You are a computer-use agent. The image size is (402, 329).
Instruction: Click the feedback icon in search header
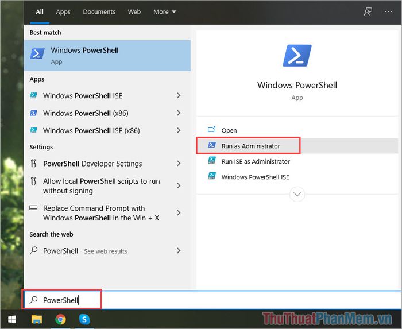pyautogui.click(x=368, y=11)
